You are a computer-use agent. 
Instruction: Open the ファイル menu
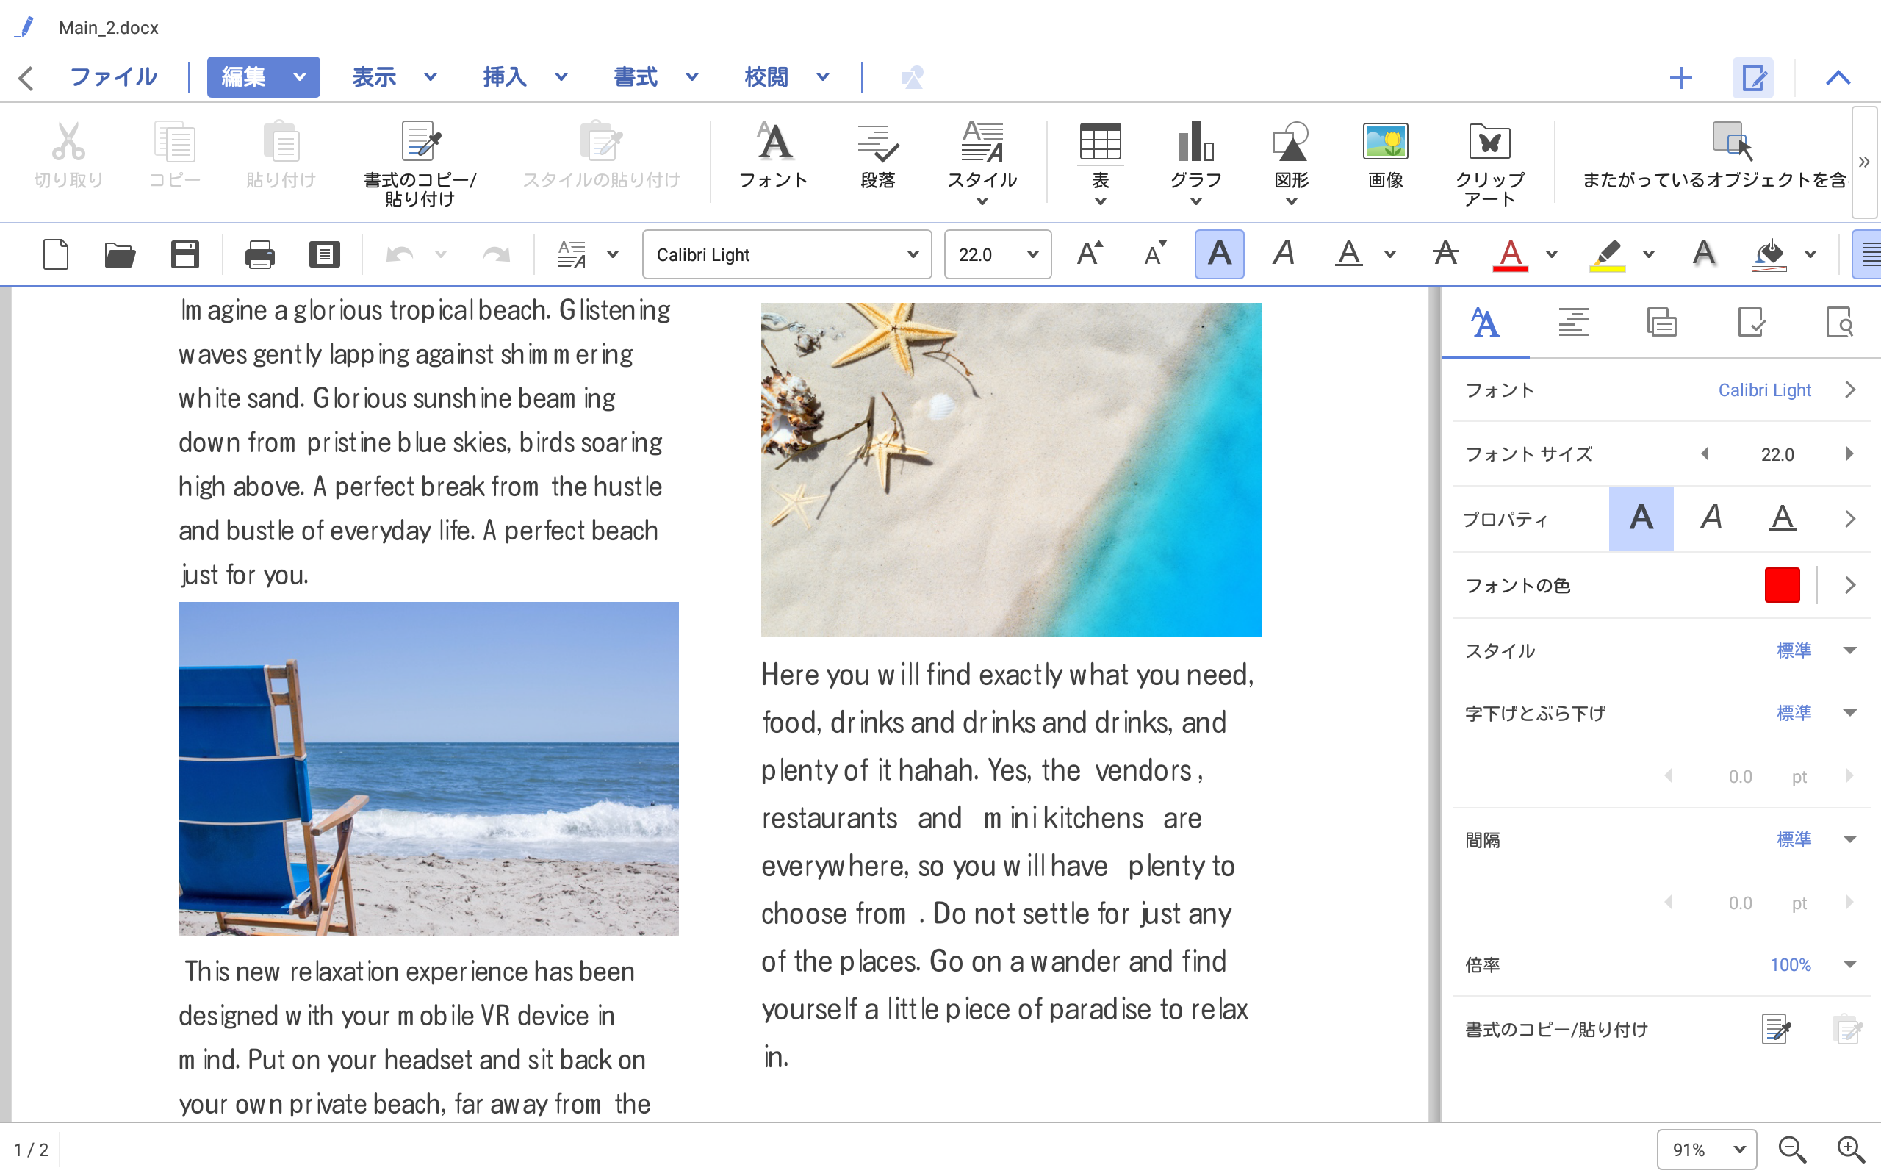pos(113,77)
